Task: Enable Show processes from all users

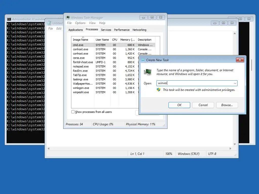Action: 73,112
